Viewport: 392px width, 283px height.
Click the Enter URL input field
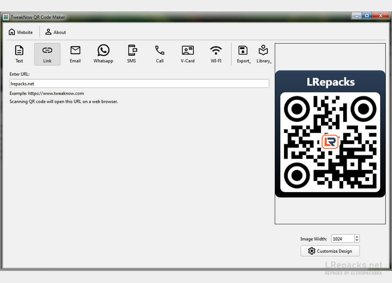point(139,84)
